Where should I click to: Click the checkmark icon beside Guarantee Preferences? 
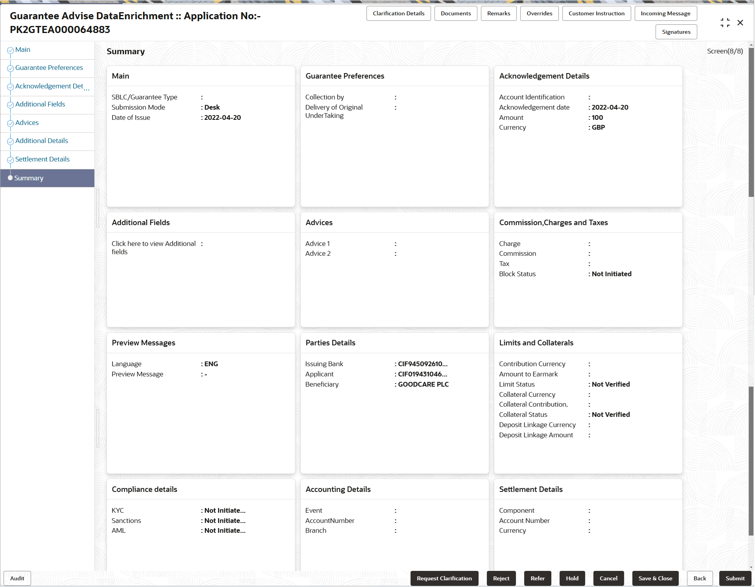(x=11, y=68)
